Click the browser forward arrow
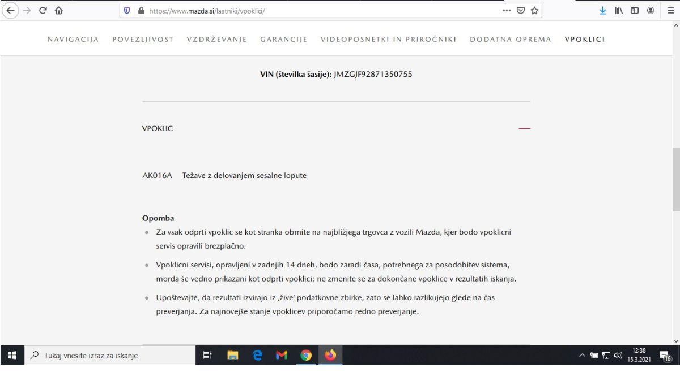 pyautogui.click(x=27, y=10)
